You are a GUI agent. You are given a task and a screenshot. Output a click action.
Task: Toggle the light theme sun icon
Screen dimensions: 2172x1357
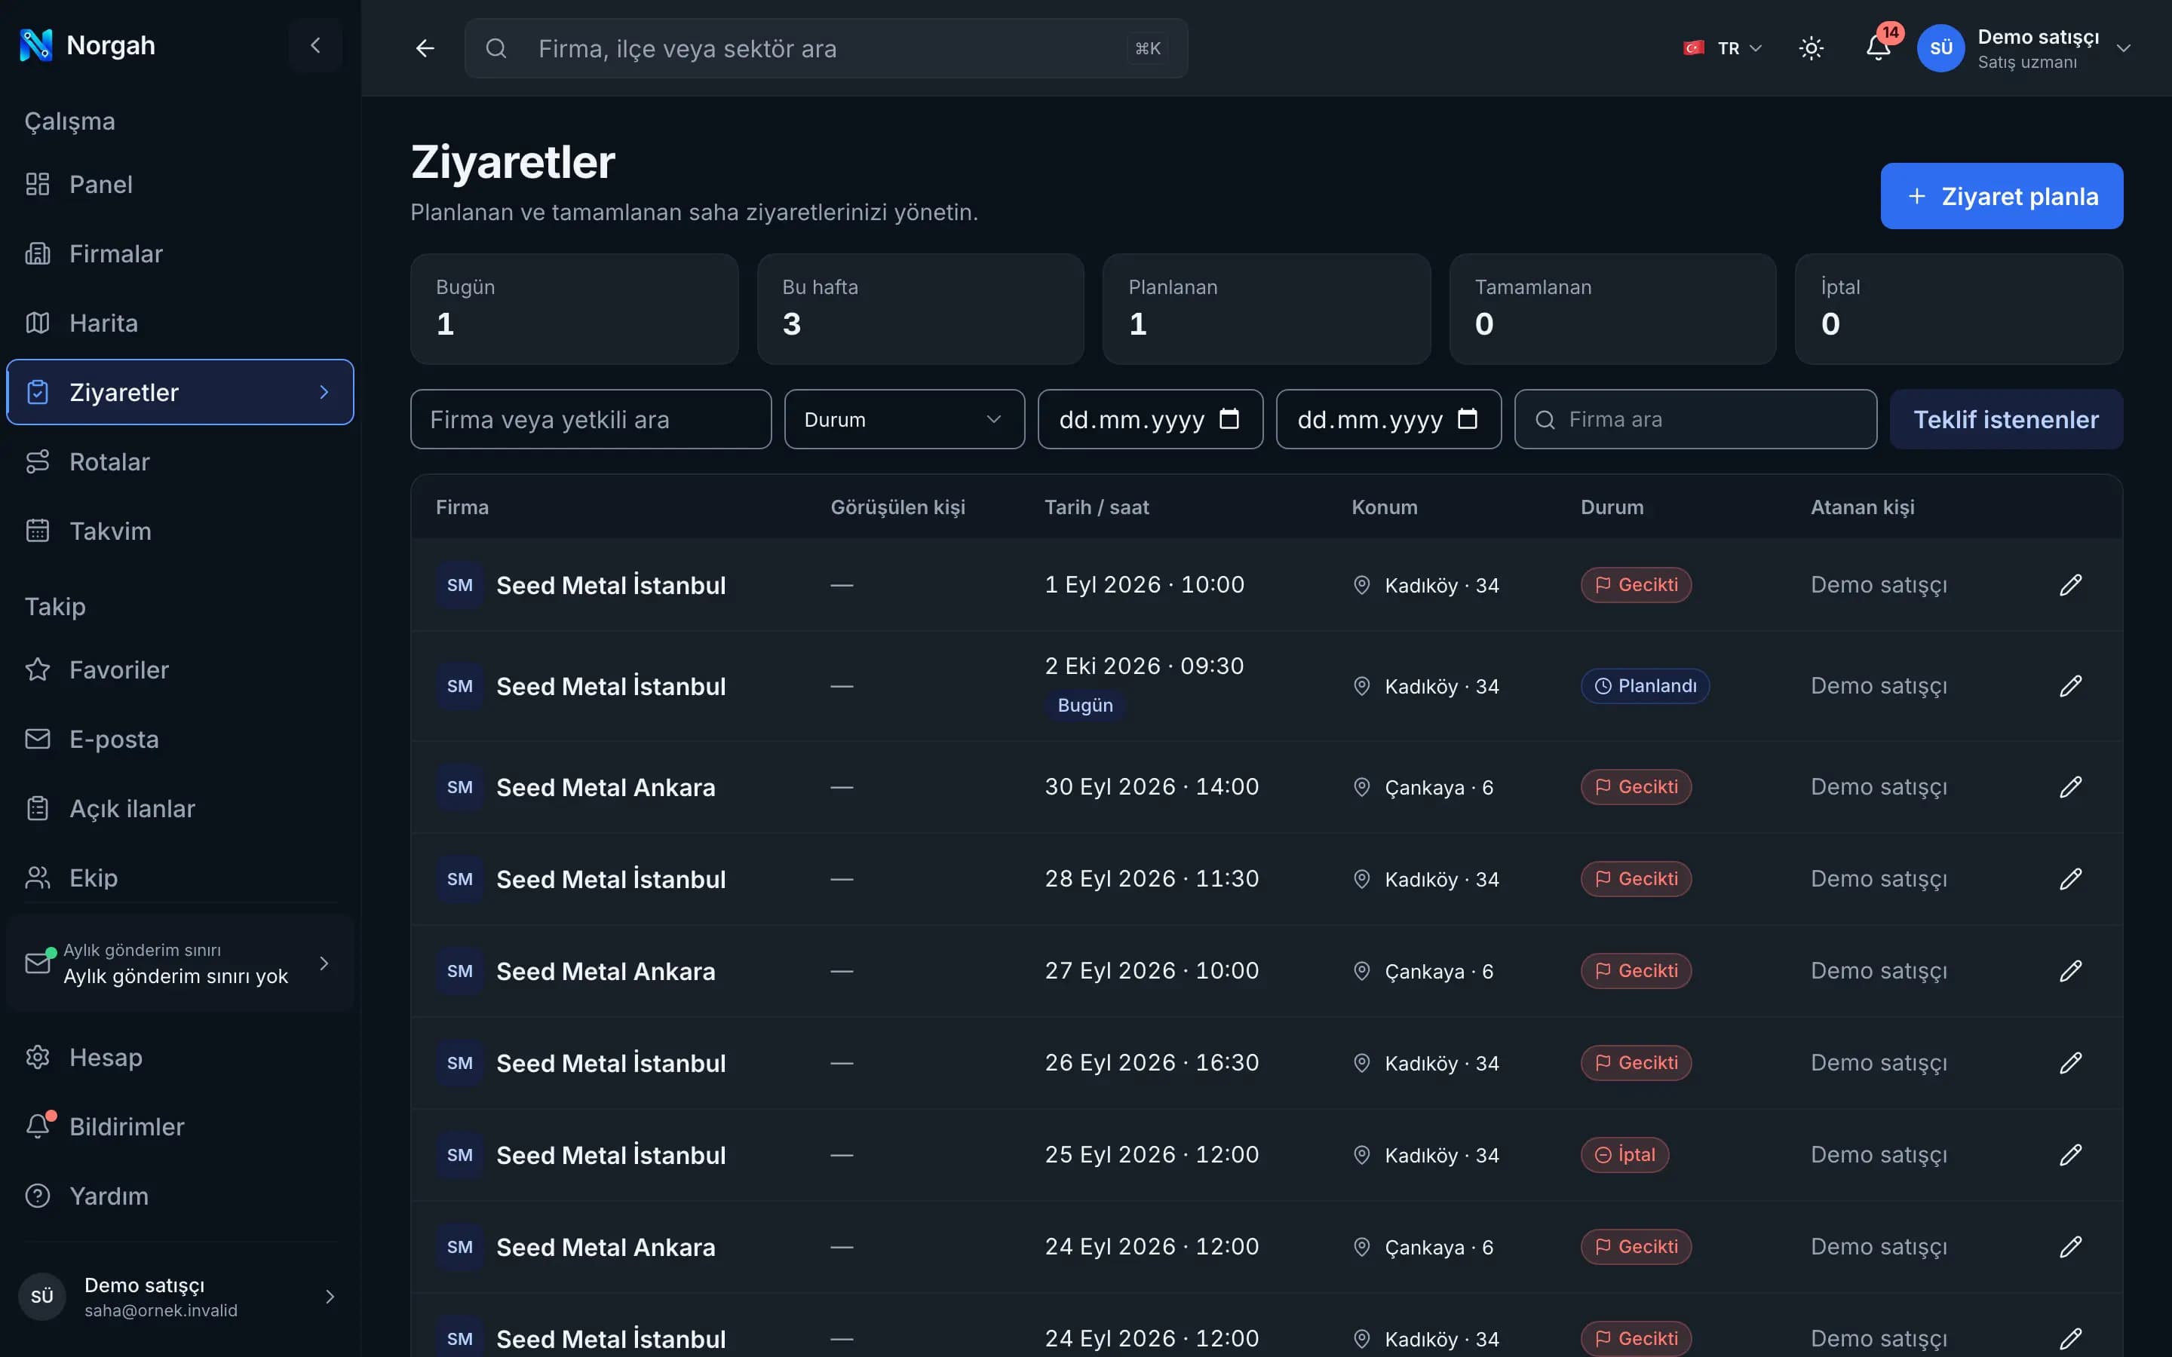pos(1812,48)
